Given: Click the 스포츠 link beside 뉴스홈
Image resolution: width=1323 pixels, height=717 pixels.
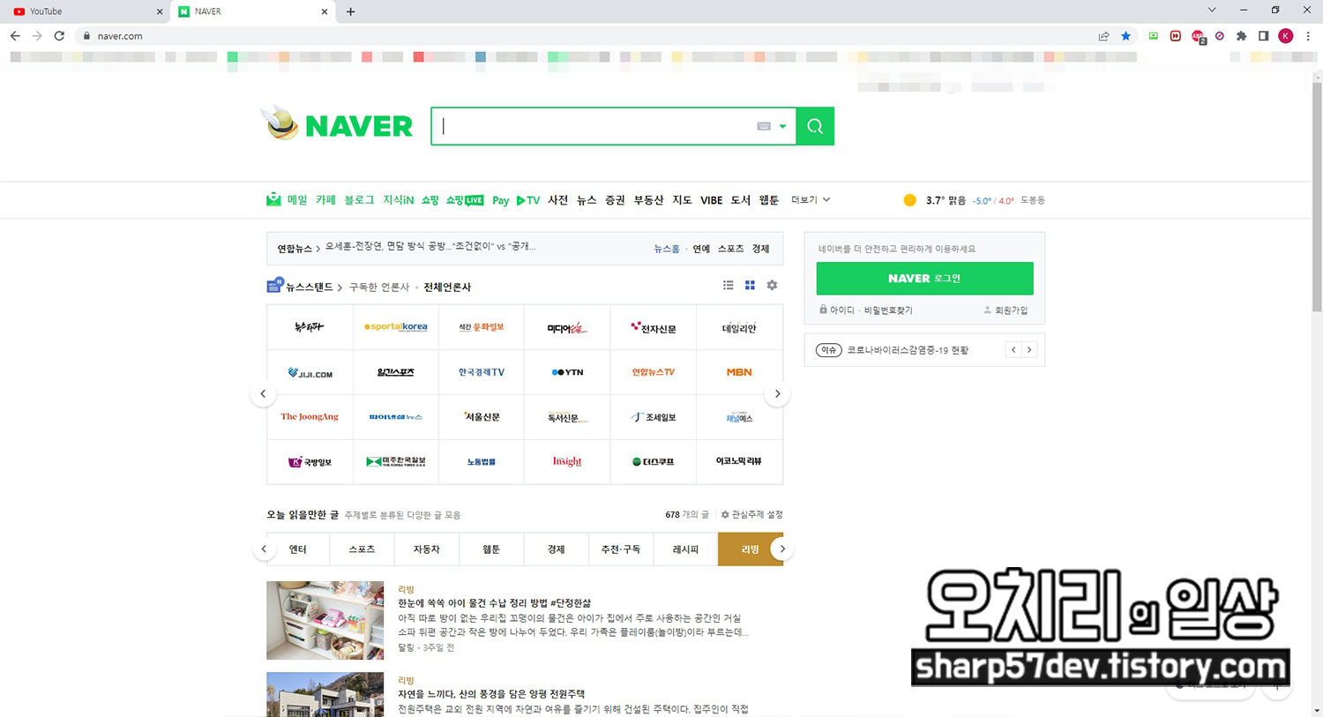Looking at the screenshot, I should pyautogui.click(x=730, y=249).
